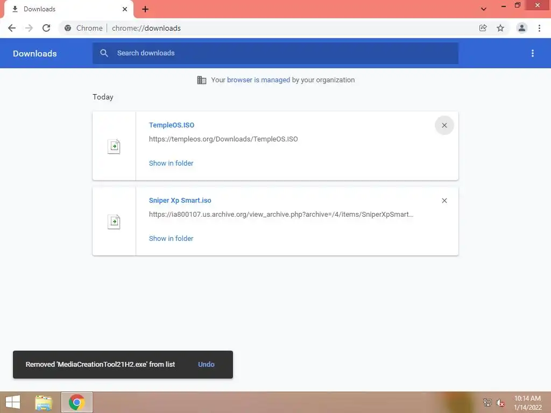Go back using the browser back arrow

(12, 28)
